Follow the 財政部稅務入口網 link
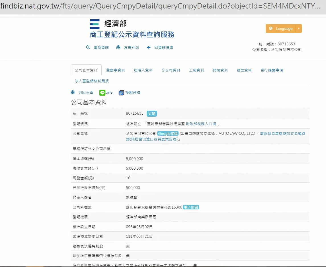This screenshot has width=326, height=267. (201, 124)
